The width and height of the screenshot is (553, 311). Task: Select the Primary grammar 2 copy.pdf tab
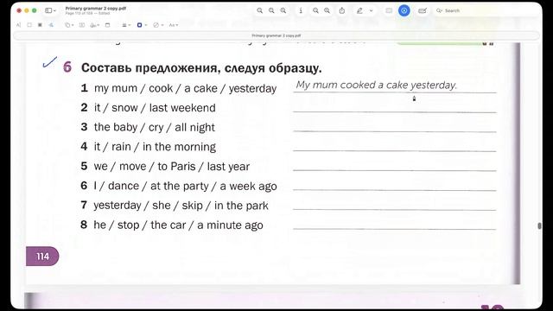coord(276,35)
